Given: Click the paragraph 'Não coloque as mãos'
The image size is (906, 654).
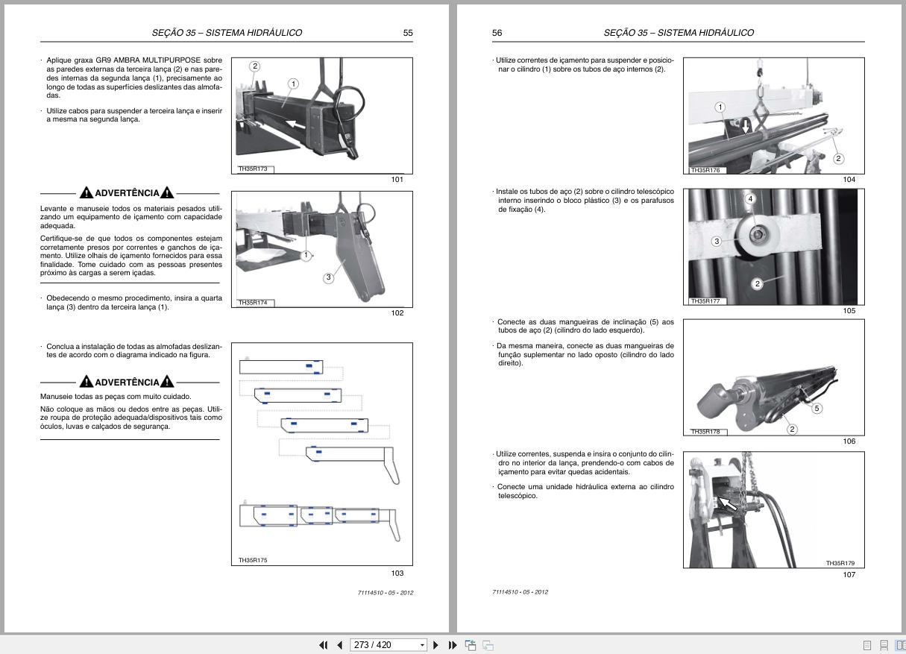Looking at the screenshot, I should pyautogui.click(x=131, y=418).
